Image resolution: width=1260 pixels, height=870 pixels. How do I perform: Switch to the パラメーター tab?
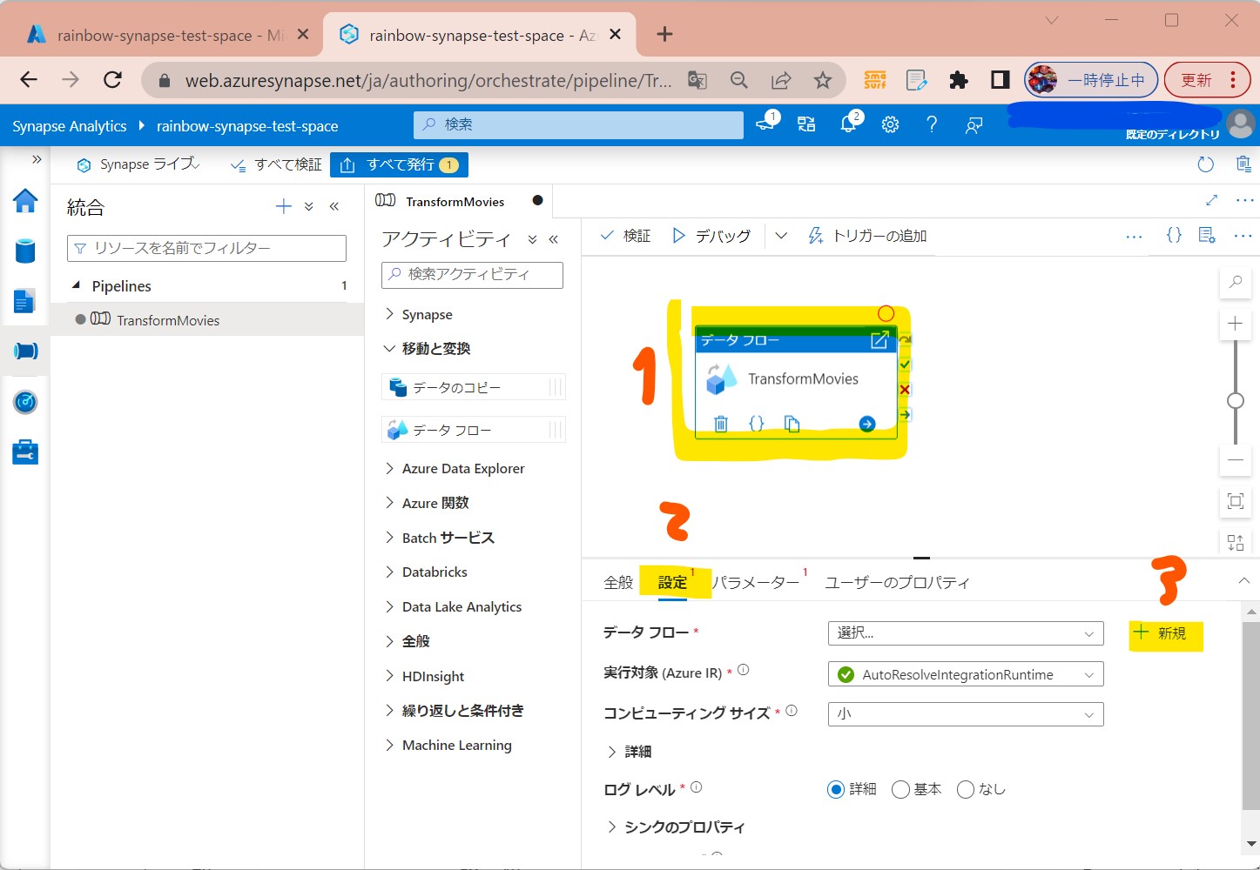[x=756, y=582]
